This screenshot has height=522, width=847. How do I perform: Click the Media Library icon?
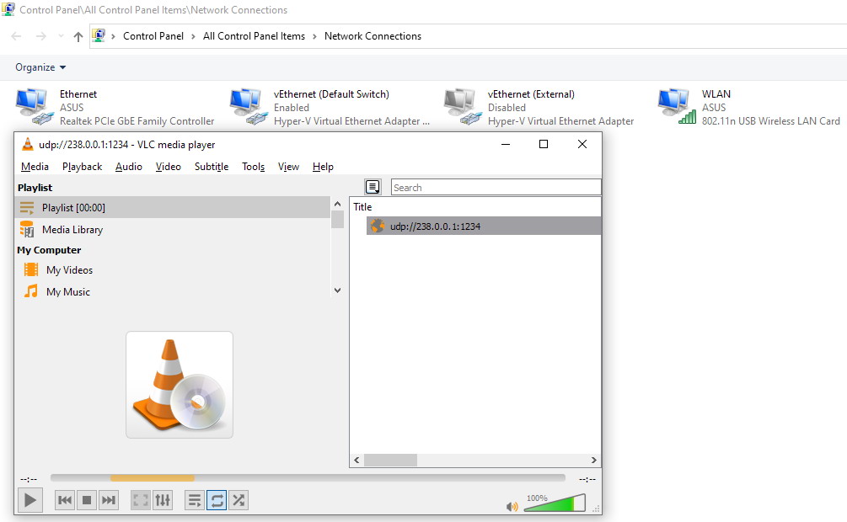[x=27, y=229]
